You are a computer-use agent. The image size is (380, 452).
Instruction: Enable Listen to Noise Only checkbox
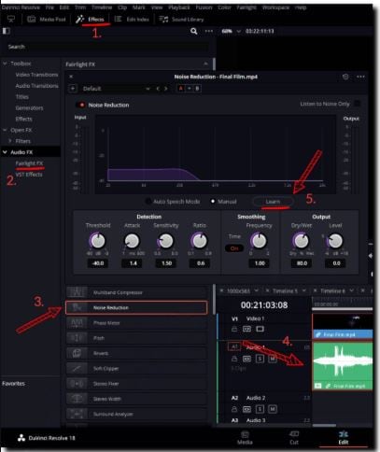pyautogui.click(x=358, y=104)
